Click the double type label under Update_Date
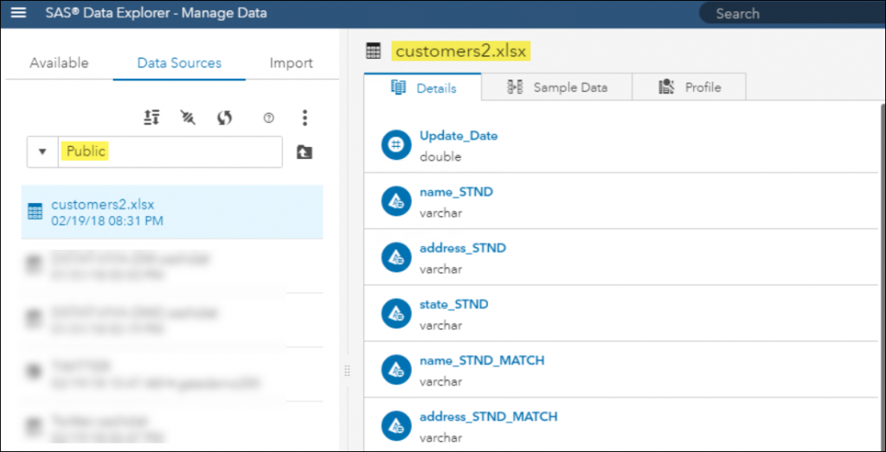Image resolution: width=886 pixels, height=452 pixels. click(440, 157)
